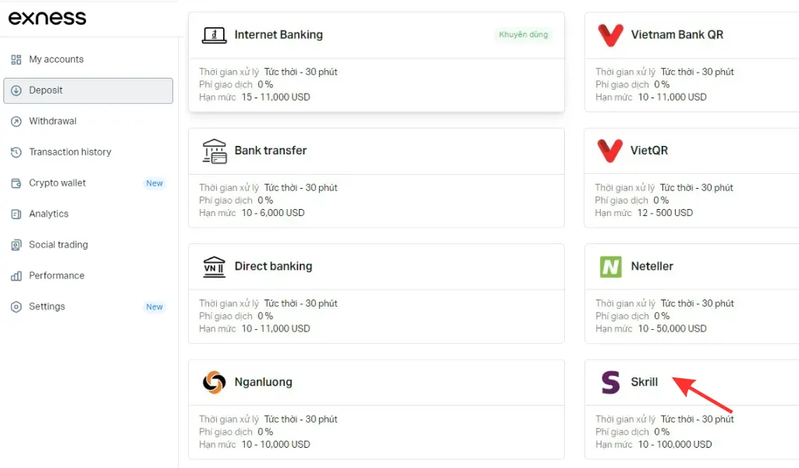Viewport: 799px width, 468px height.
Task: Navigate to Social trading
Action: [58, 245]
